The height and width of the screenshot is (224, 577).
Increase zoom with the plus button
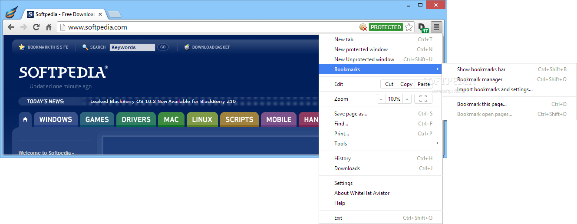pos(407,99)
